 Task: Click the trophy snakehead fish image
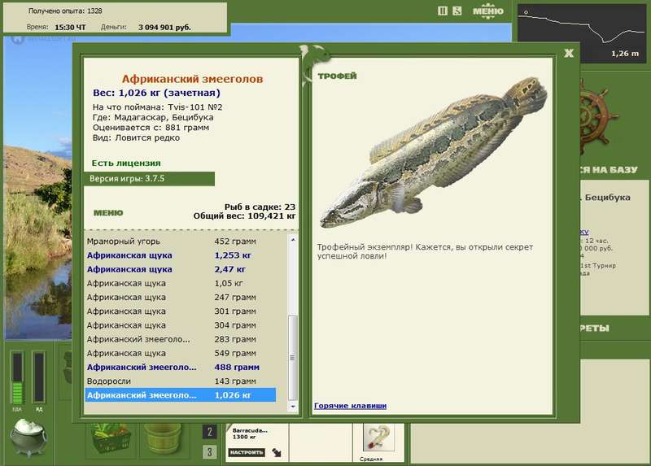[434, 151]
